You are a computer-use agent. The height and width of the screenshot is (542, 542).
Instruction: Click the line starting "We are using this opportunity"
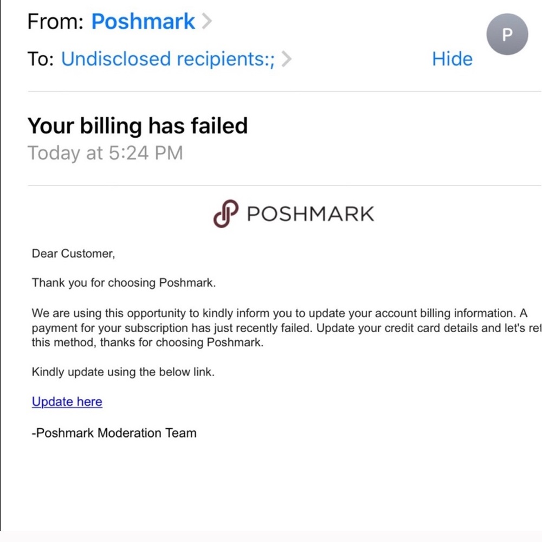pyautogui.click(x=279, y=313)
